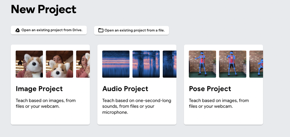
Task: Open an existing project from Drive
Action: pos(49,30)
